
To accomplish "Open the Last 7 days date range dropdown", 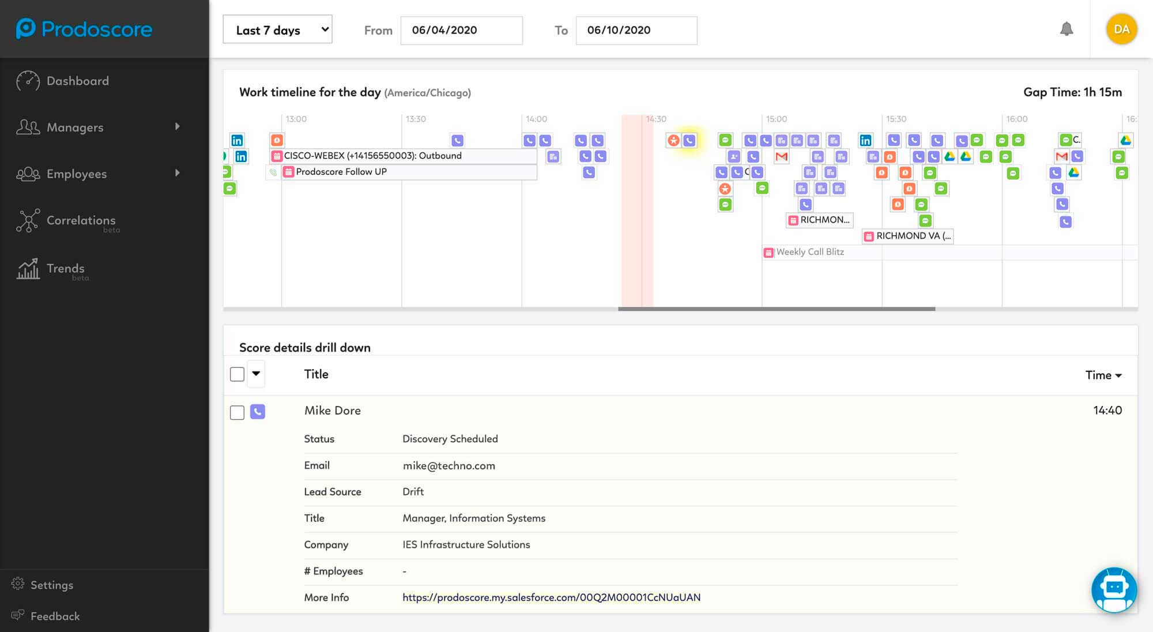I will [x=277, y=29].
